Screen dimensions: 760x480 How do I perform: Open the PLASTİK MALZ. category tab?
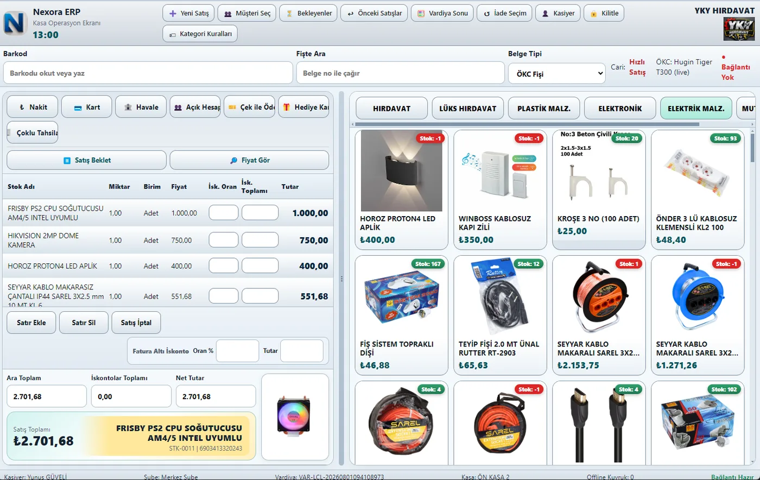pos(544,108)
